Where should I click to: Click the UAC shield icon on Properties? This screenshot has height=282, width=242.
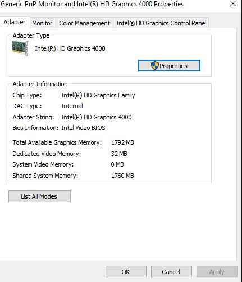coord(154,66)
